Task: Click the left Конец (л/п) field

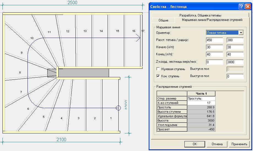Action: click(x=214, y=54)
